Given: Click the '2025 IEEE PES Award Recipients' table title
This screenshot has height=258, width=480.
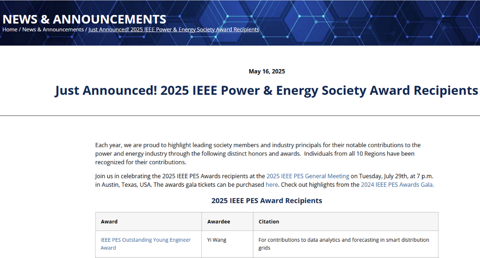Looking at the screenshot, I should [266, 201].
